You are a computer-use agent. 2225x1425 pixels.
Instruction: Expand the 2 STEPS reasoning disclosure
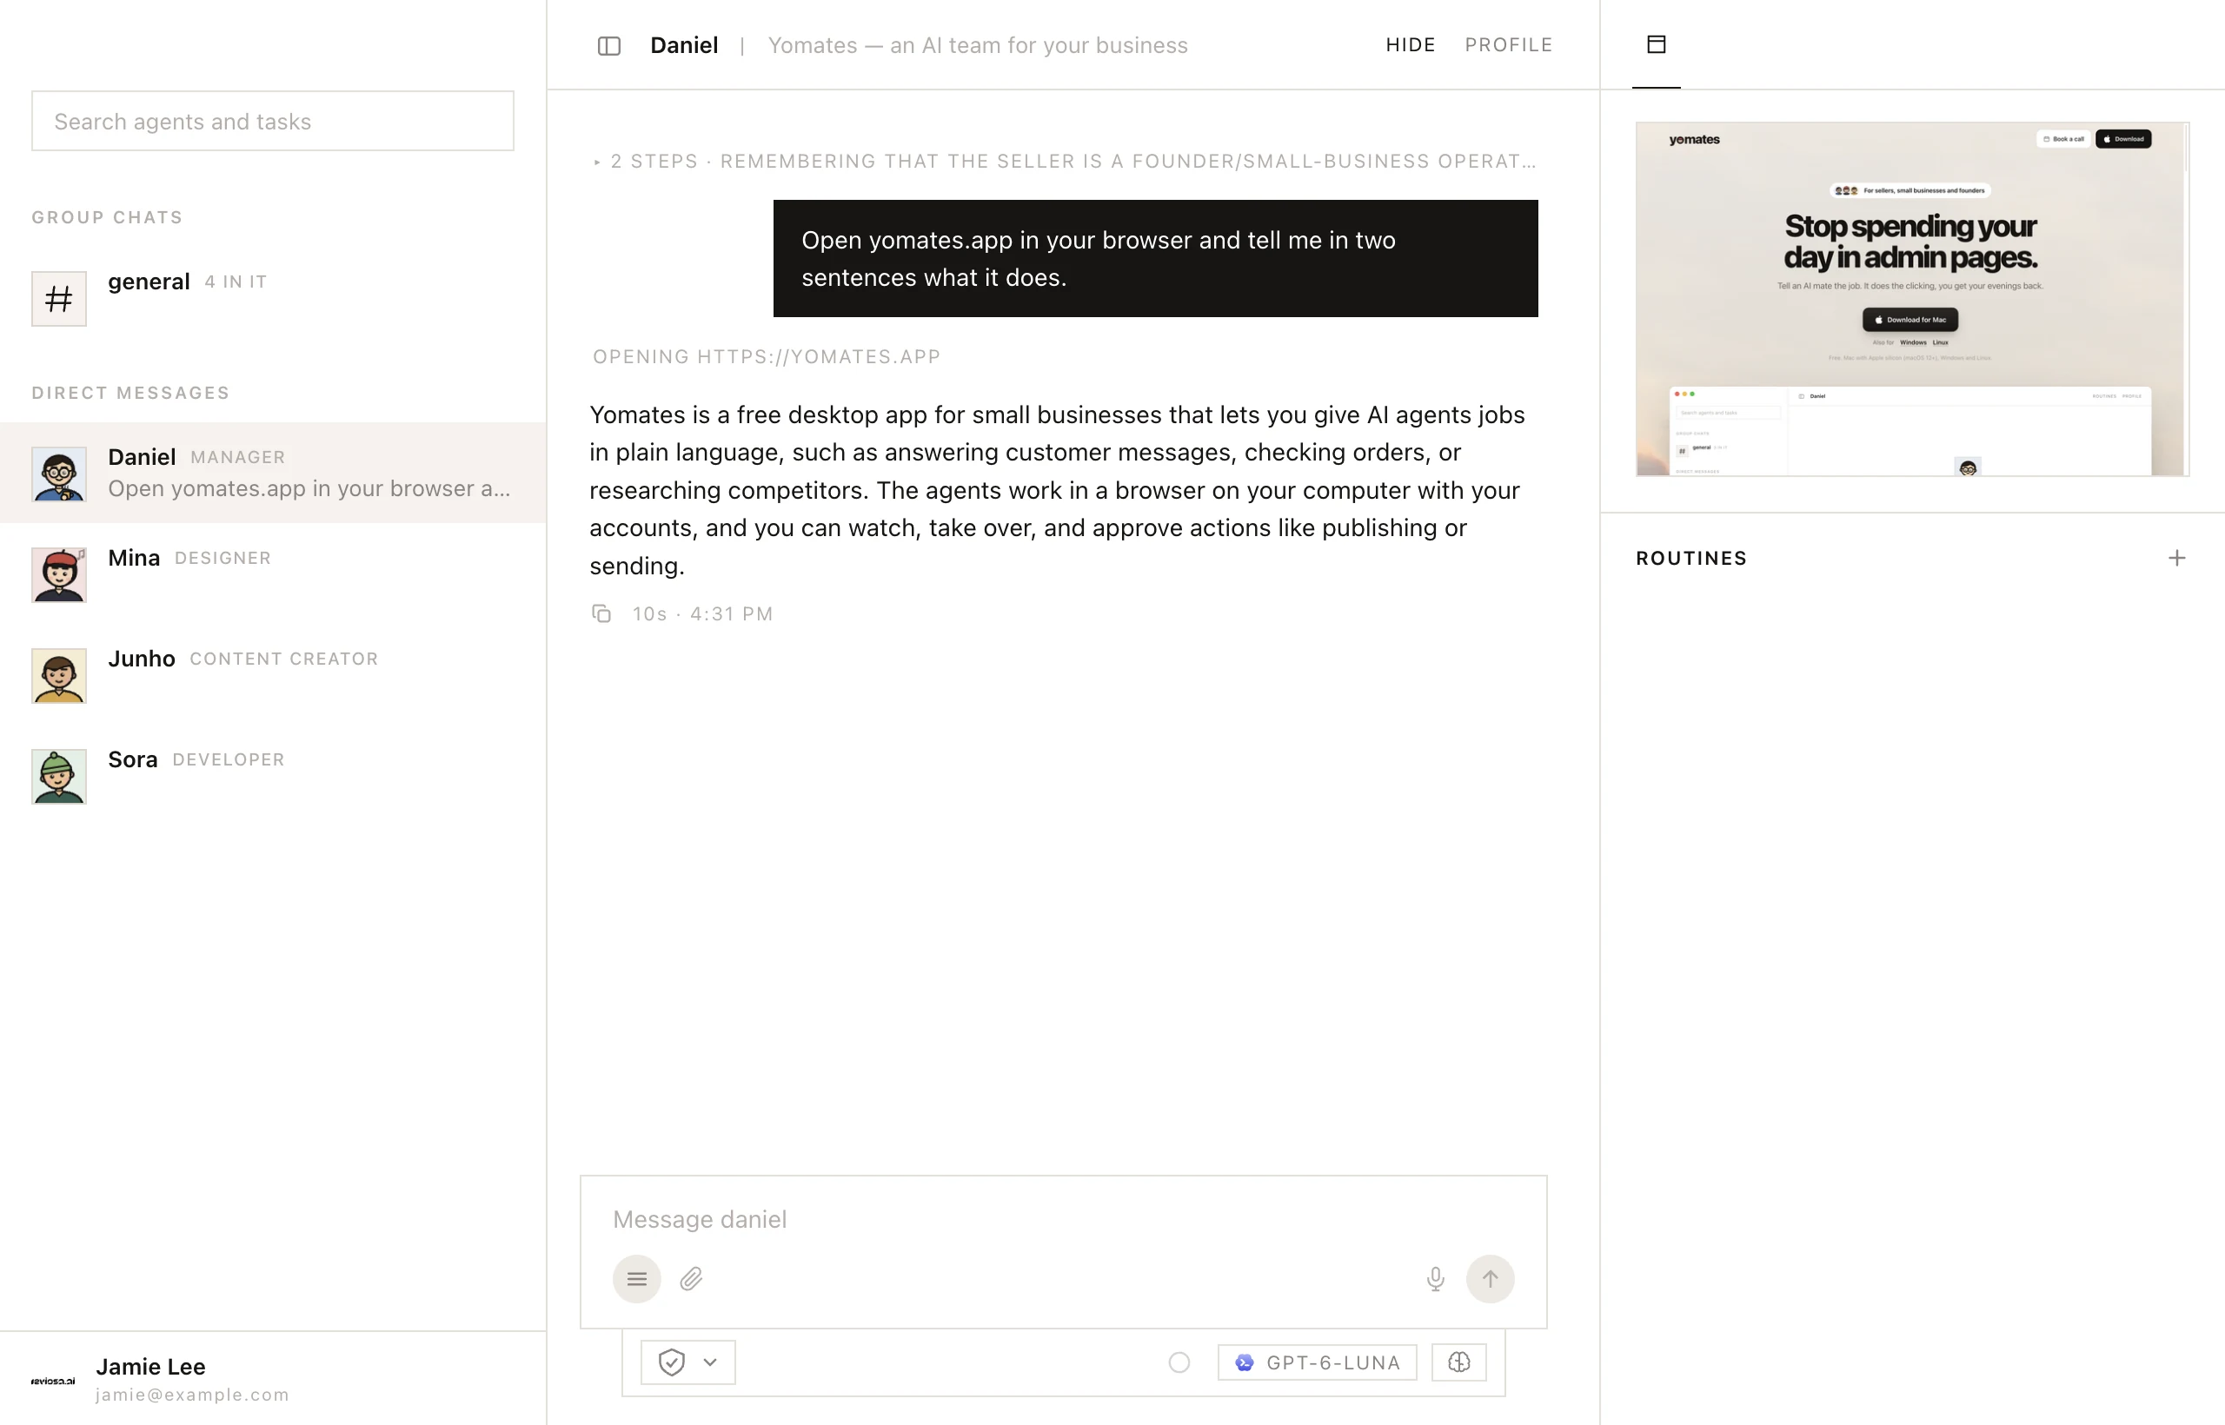[1064, 161]
